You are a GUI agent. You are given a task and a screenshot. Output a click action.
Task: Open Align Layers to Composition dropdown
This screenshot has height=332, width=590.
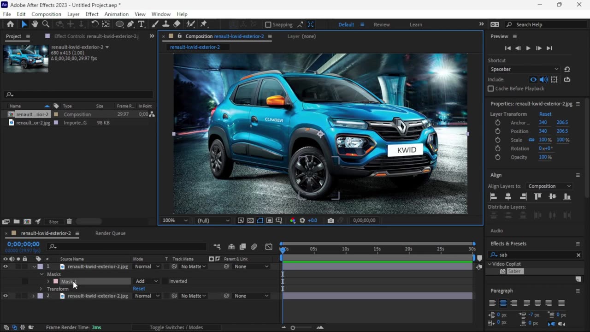[x=549, y=186]
